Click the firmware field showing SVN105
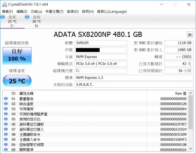The image size is (196, 154). pos(101,43)
